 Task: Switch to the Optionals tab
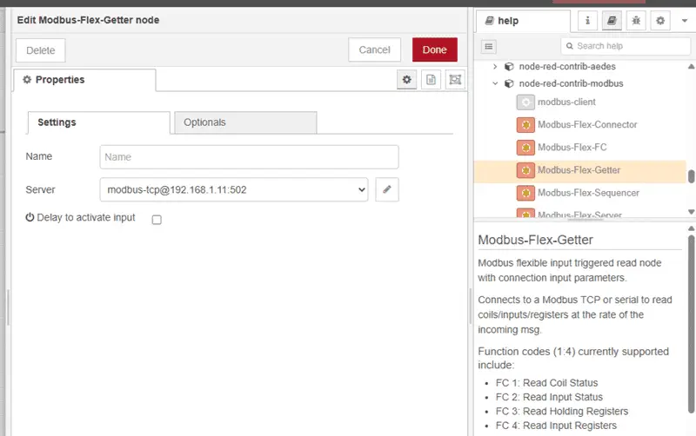click(x=245, y=122)
